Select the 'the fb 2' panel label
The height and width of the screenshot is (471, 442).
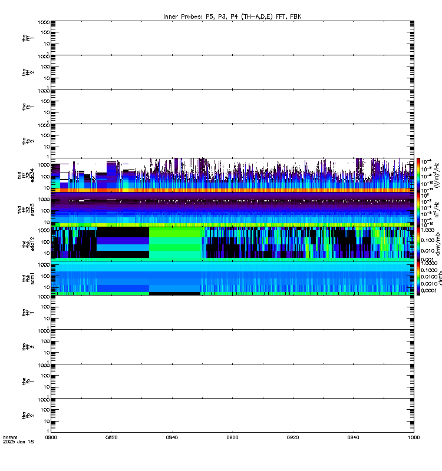pyautogui.click(x=28, y=416)
